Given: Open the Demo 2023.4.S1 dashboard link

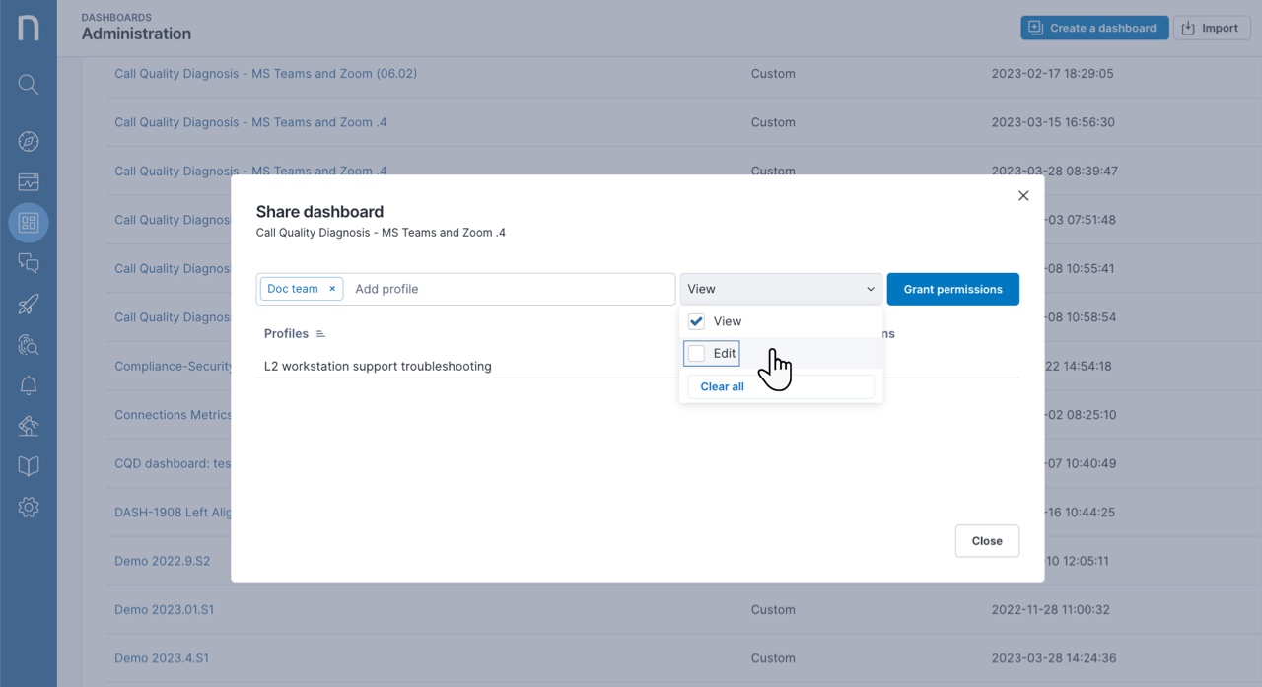Looking at the screenshot, I should coord(162,657).
